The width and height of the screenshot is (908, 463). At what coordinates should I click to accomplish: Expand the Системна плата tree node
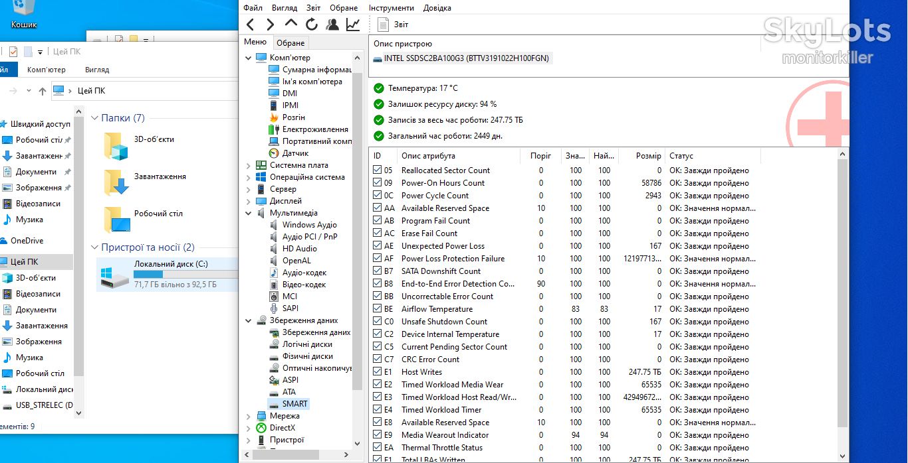pyautogui.click(x=249, y=165)
